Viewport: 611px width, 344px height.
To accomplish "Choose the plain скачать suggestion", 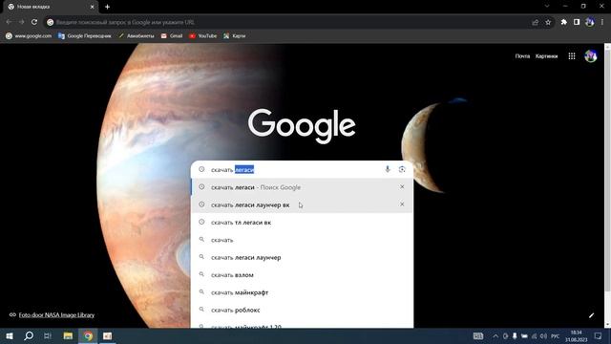I will coord(302,240).
